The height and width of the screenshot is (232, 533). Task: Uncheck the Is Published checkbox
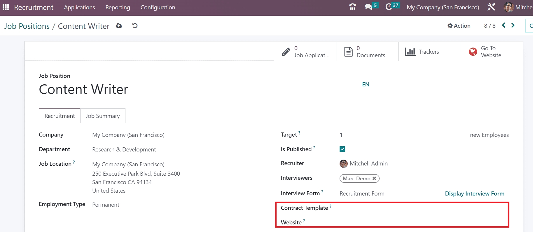point(342,149)
